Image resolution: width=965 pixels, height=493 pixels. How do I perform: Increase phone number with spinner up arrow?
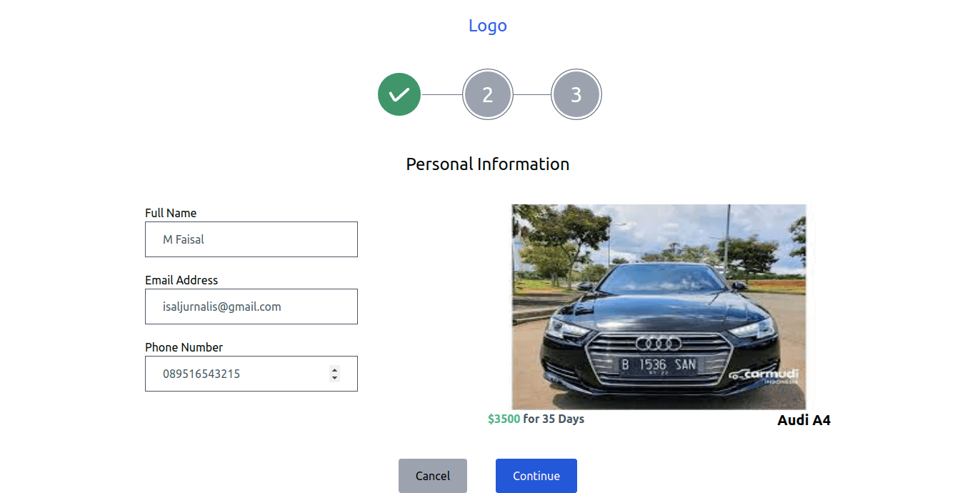click(334, 370)
